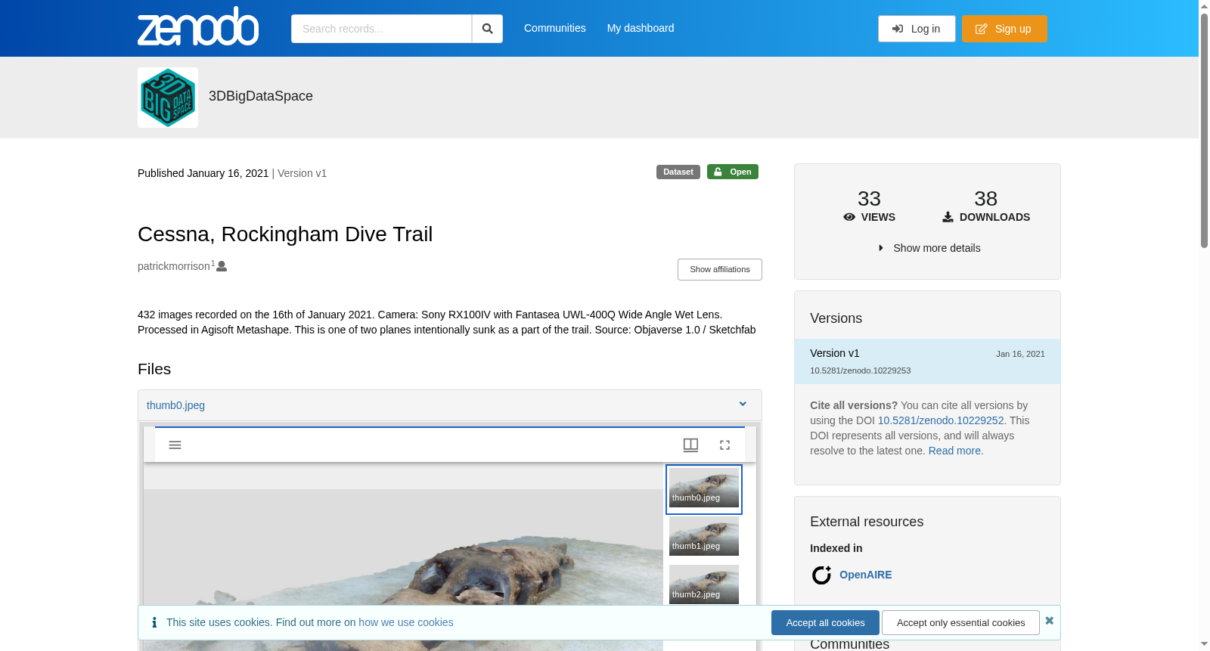Open DOI 10.5281/zenodo.10229252 link
This screenshot has width=1210, height=651.
[941, 420]
